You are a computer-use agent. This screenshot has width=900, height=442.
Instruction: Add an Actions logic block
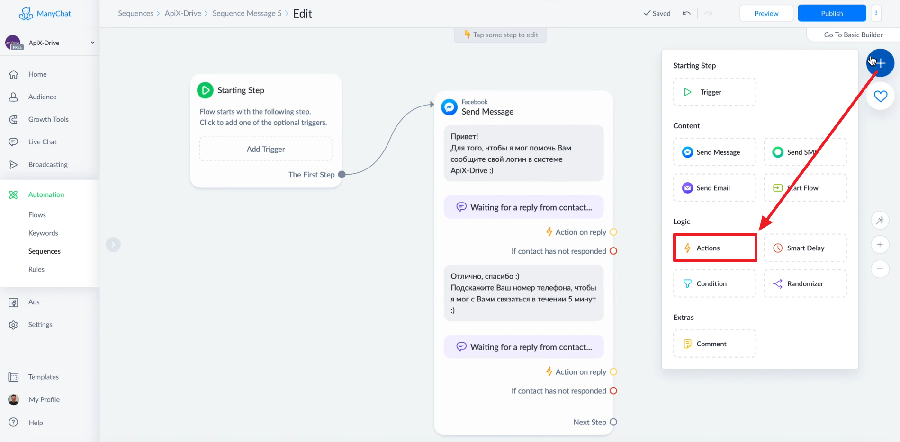(x=714, y=248)
